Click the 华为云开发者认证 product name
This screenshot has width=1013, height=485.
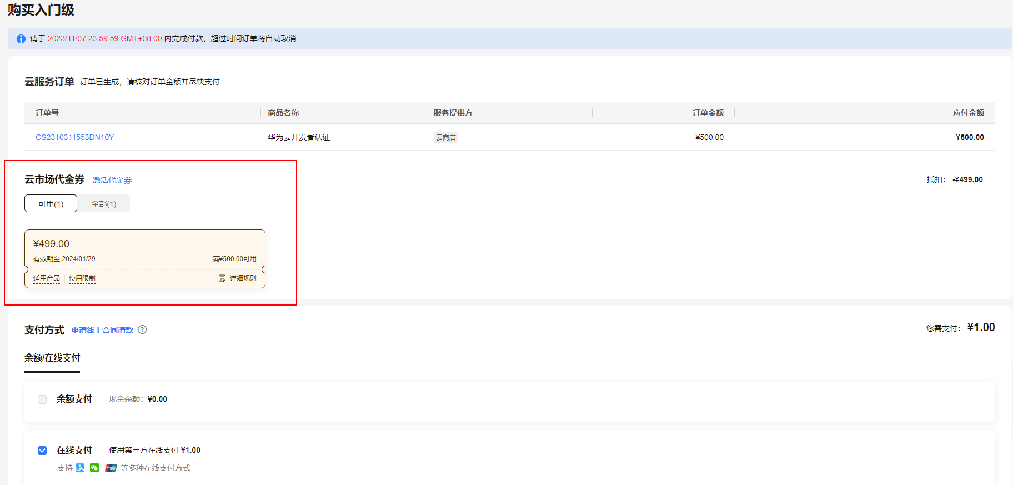coord(299,137)
